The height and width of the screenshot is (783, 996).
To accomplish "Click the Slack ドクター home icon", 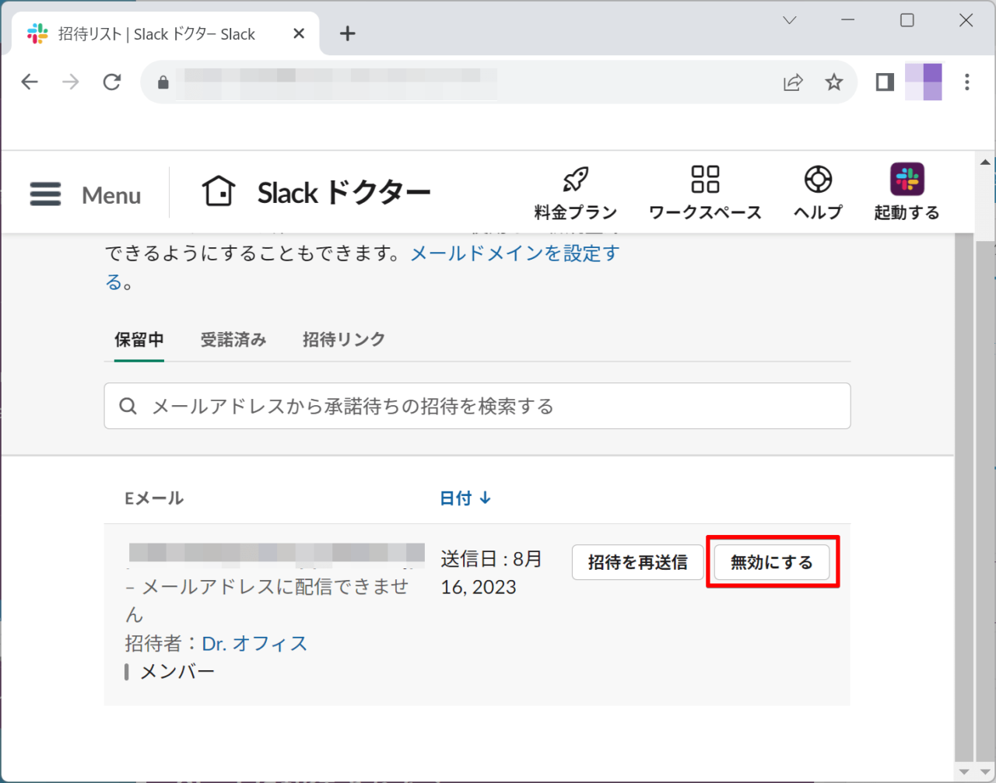I will (219, 191).
